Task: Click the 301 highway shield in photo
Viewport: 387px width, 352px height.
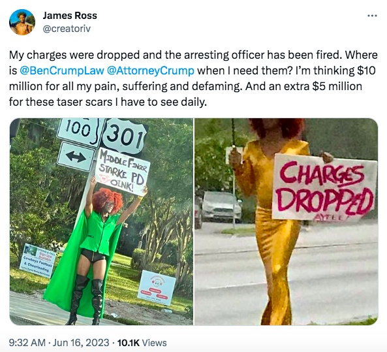Action: (x=124, y=136)
